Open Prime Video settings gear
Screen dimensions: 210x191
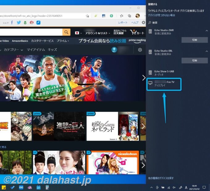pos(140,50)
